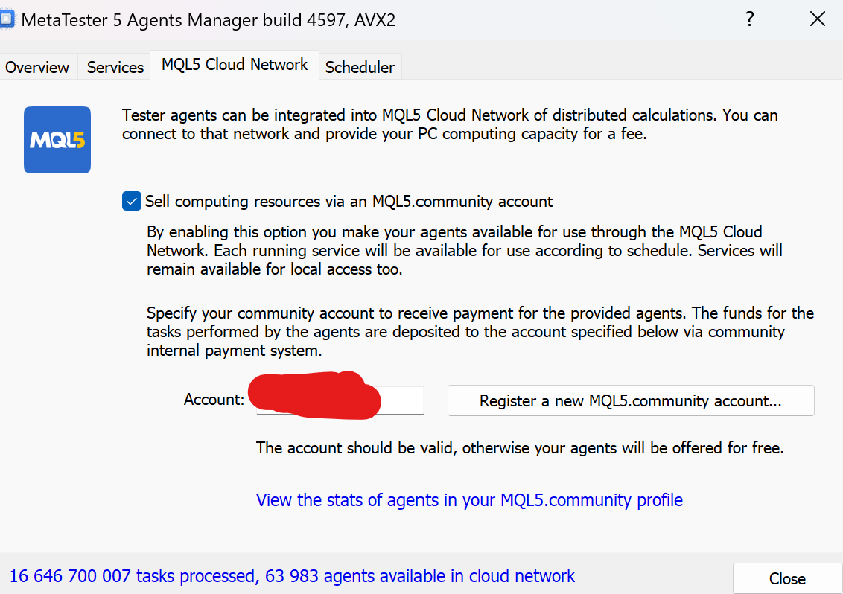Click the MetaTester app icon in title bar

[7, 19]
